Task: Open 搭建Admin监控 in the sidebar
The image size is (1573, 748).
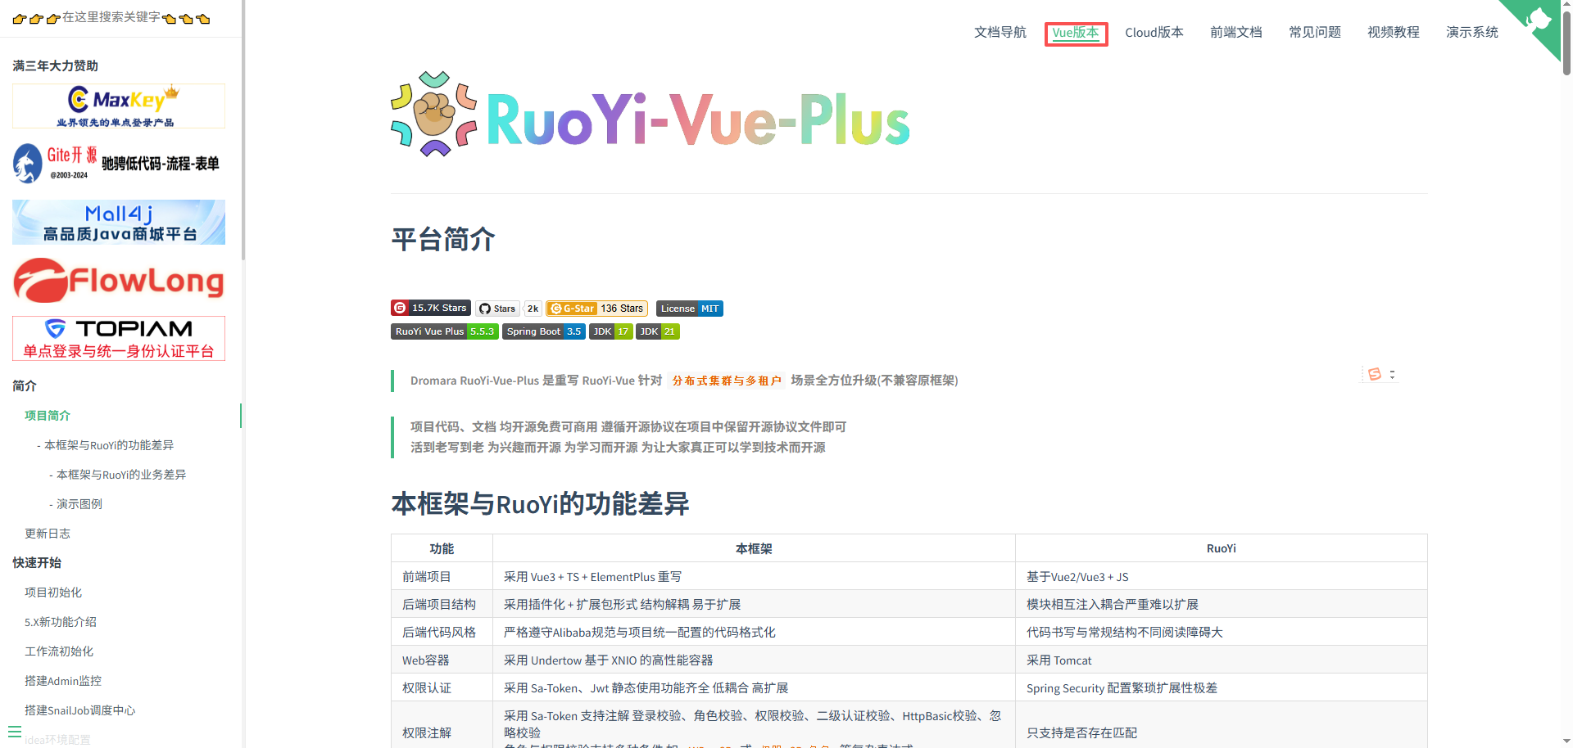Action: point(63,681)
